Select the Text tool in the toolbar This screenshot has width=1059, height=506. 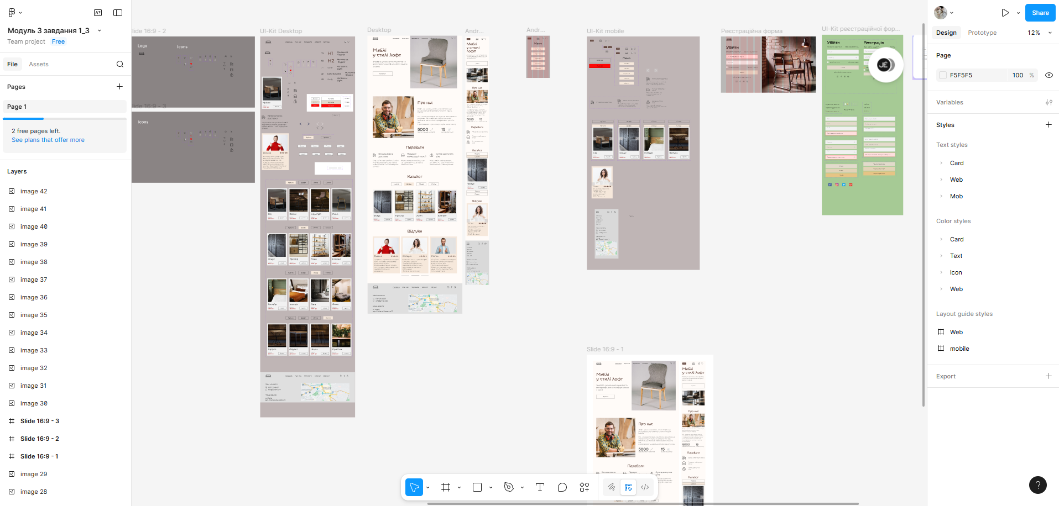pyautogui.click(x=540, y=487)
